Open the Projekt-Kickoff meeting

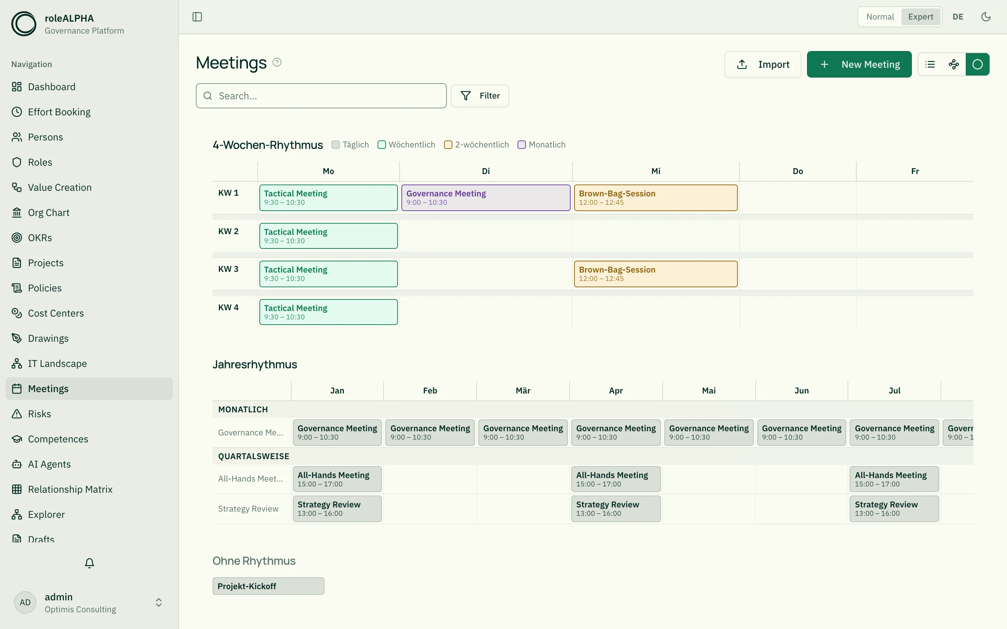[x=269, y=586]
